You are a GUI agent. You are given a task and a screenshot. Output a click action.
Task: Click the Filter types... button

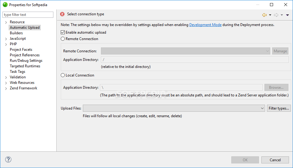pyautogui.click(x=279, y=108)
